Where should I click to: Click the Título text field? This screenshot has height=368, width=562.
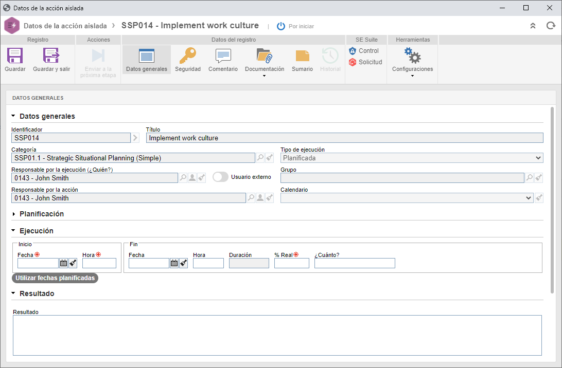point(344,138)
